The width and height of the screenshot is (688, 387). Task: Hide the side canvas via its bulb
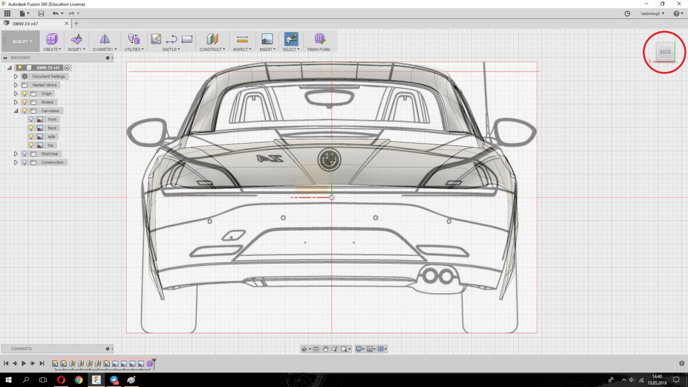pyautogui.click(x=31, y=137)
